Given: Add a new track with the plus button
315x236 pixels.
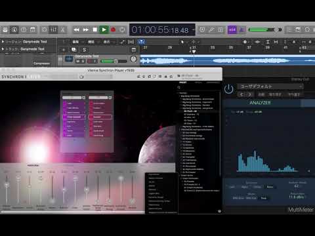Looking at the screenshot, I should 64,50.
